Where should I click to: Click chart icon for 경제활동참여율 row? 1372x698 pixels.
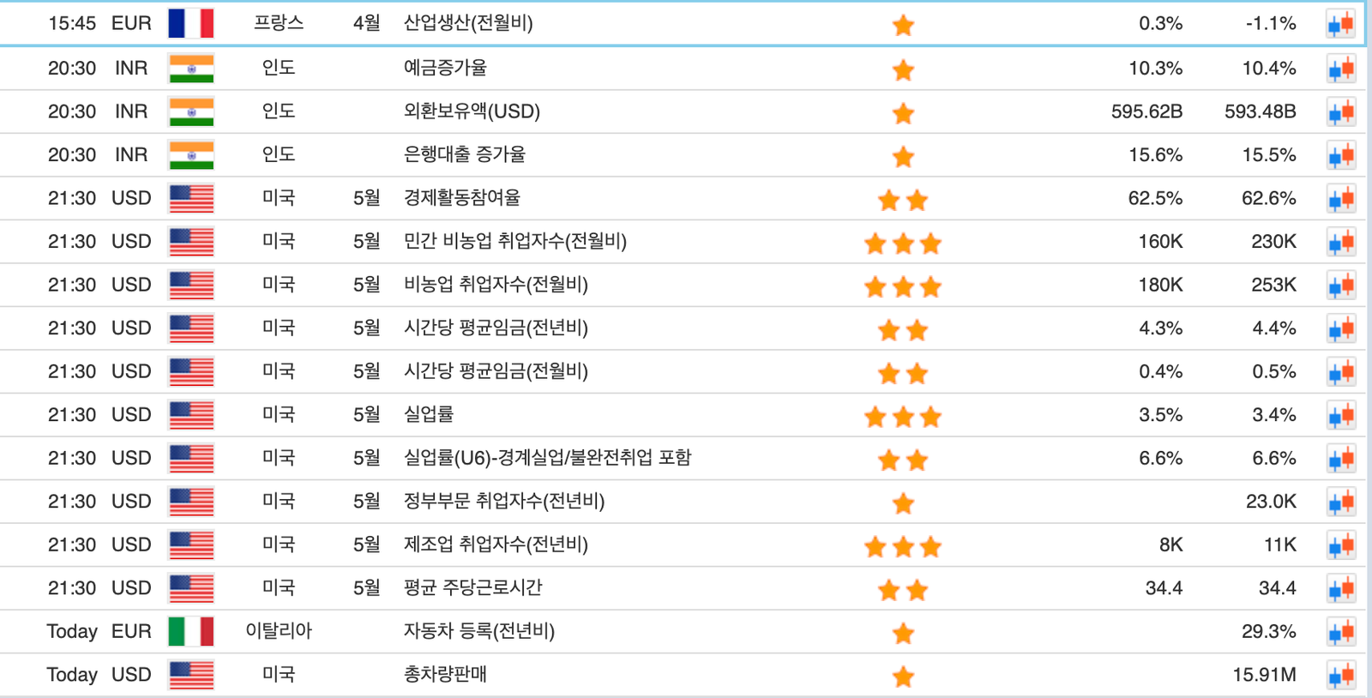coord(1340,199)
